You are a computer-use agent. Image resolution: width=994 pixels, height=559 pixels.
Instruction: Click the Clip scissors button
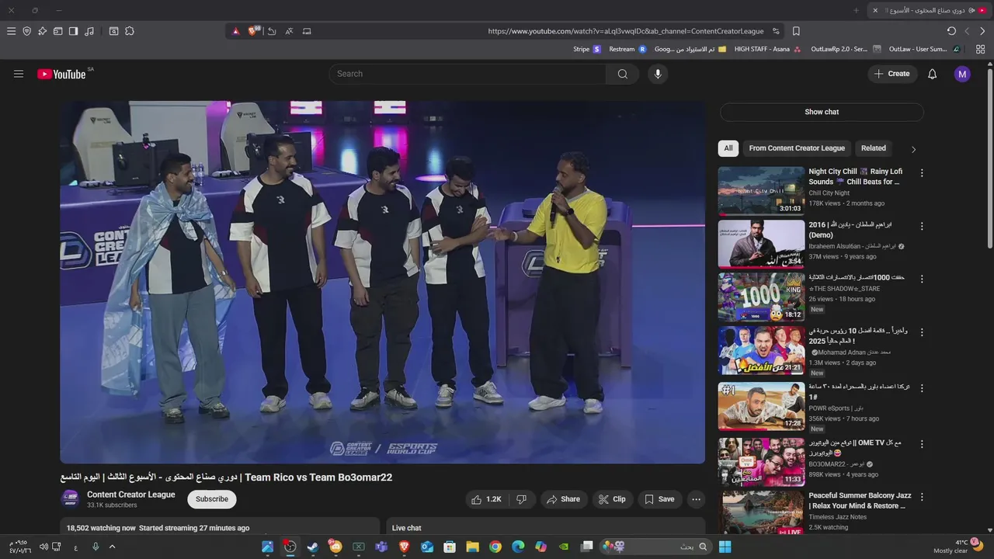point(613,499)
